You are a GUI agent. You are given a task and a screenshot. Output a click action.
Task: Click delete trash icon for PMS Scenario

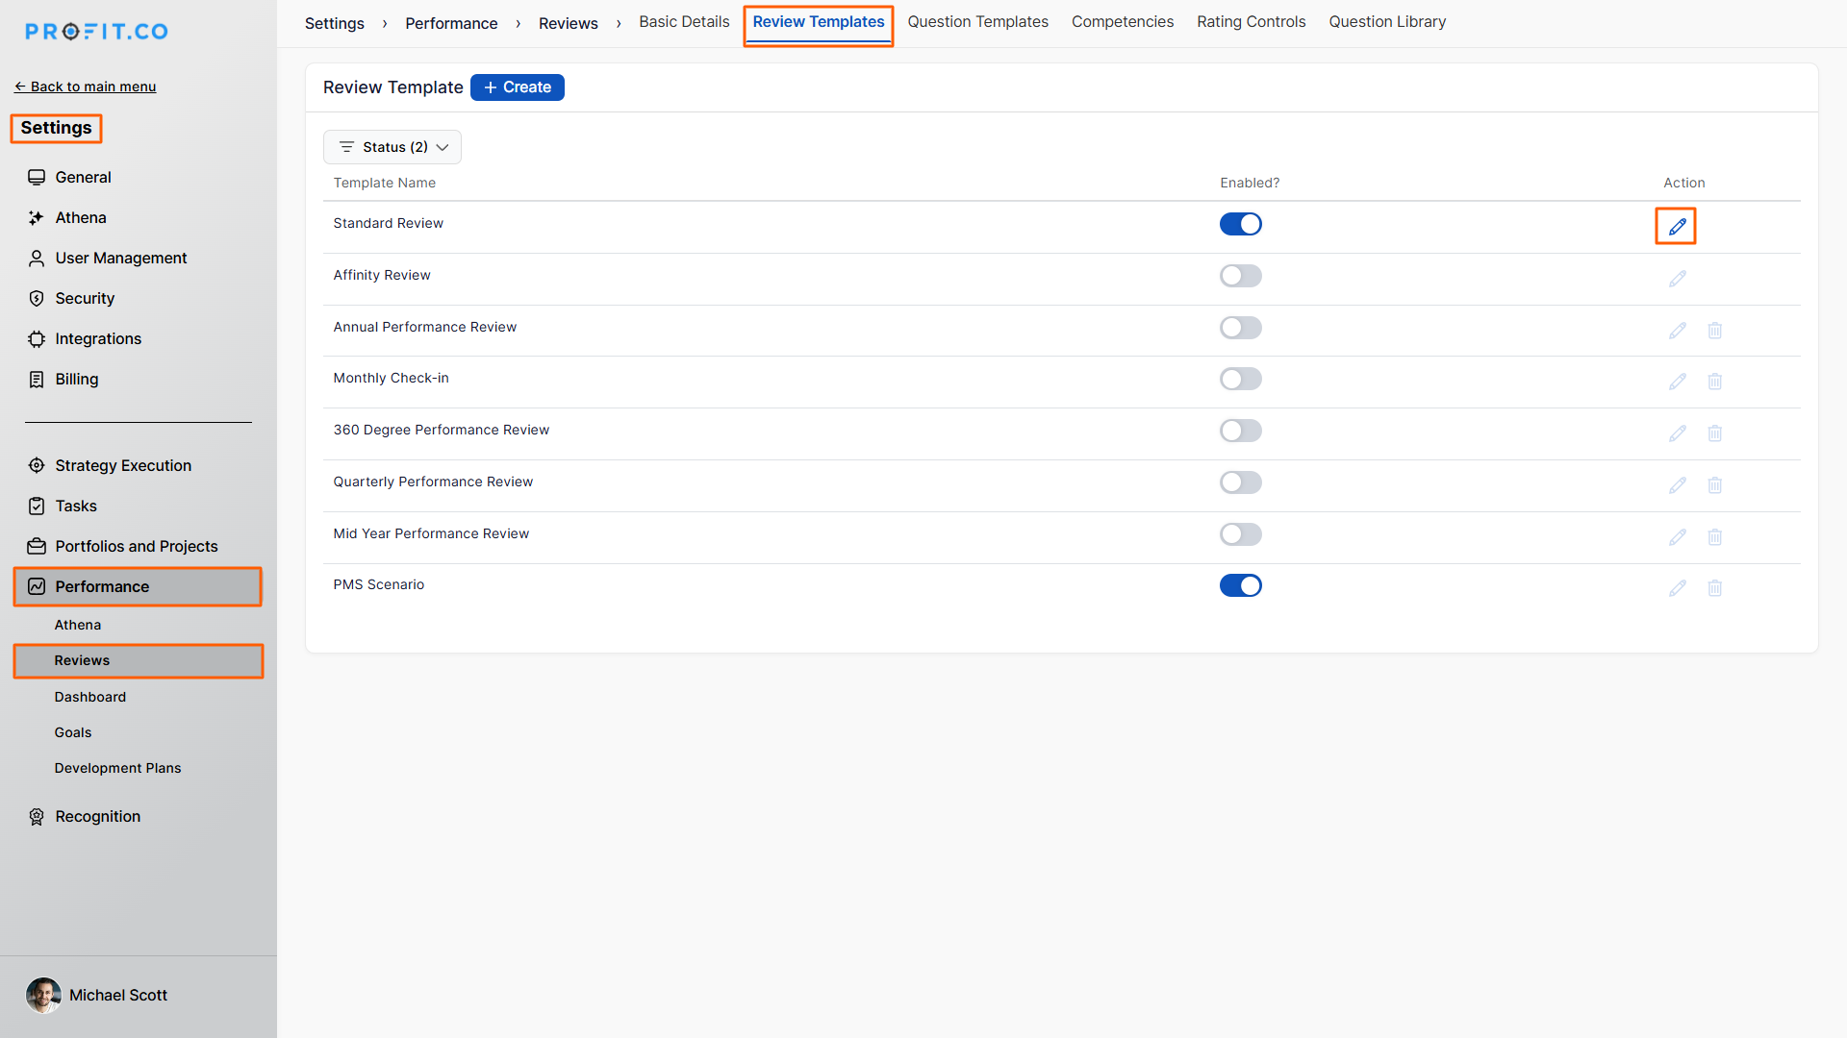1714,588
